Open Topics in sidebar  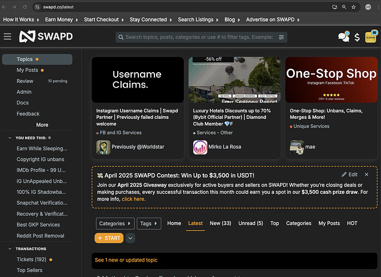(x=37, y=59)
